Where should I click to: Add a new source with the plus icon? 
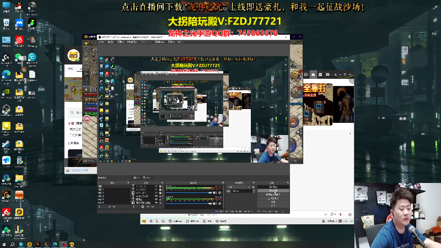(x=133, y=206)
